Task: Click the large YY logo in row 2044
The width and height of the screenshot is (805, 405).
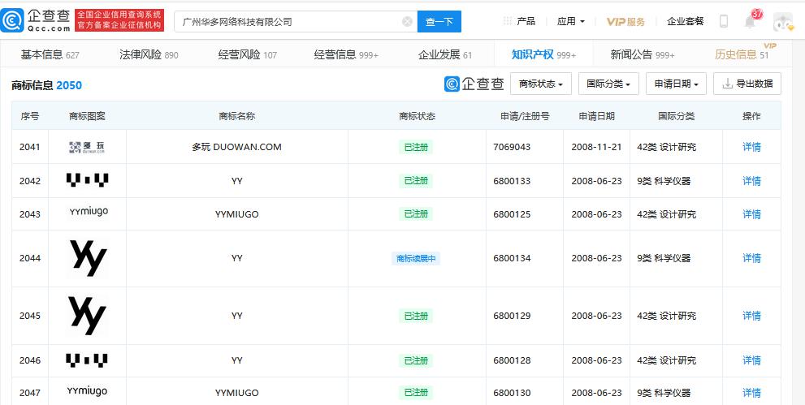Action: point(87,258)
